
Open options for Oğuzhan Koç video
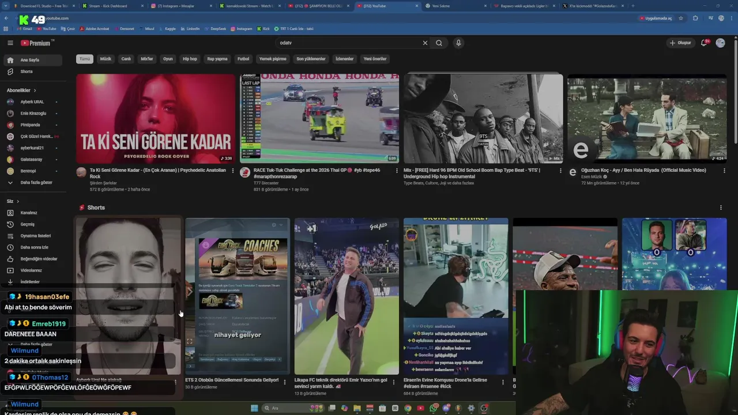coord(724,171)
